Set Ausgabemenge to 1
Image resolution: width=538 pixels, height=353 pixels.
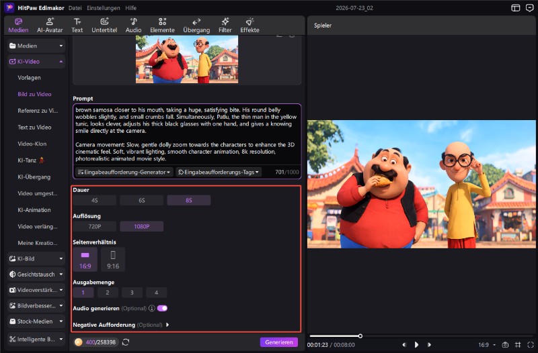click(x=83, y=293)
